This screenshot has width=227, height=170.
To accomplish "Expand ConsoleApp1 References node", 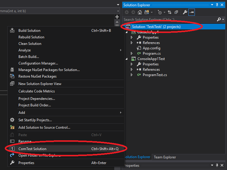I will 131,43.
